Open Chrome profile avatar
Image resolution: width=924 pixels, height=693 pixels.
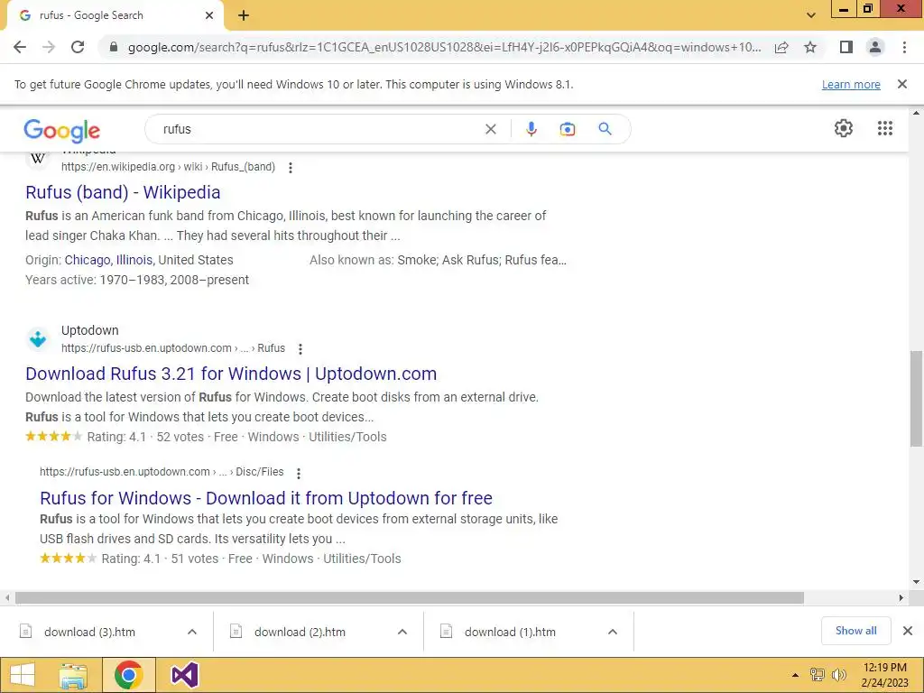875,47
